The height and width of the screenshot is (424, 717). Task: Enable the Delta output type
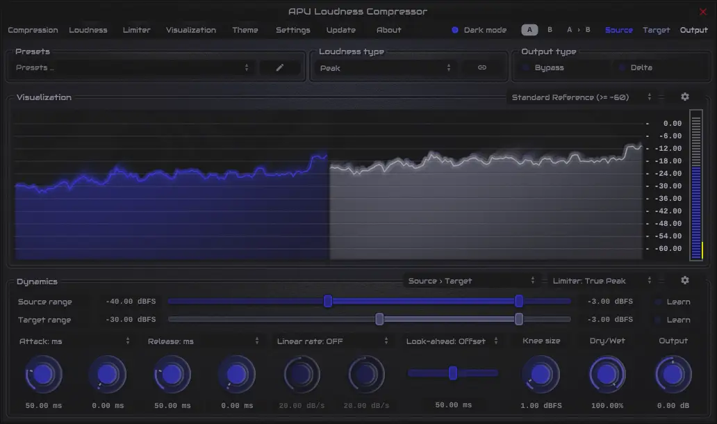click(636, 67)
